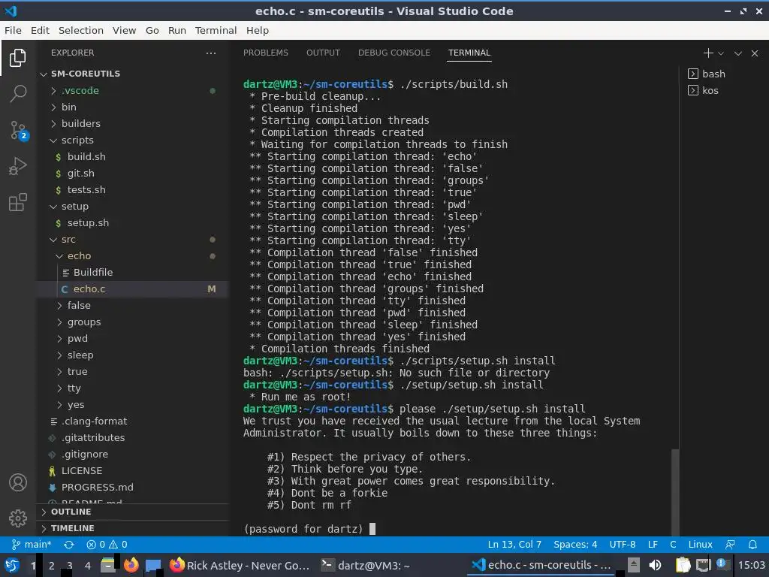Collapse the src folder
This screenshot has width=769, height=577.
[x=132, y=240]
